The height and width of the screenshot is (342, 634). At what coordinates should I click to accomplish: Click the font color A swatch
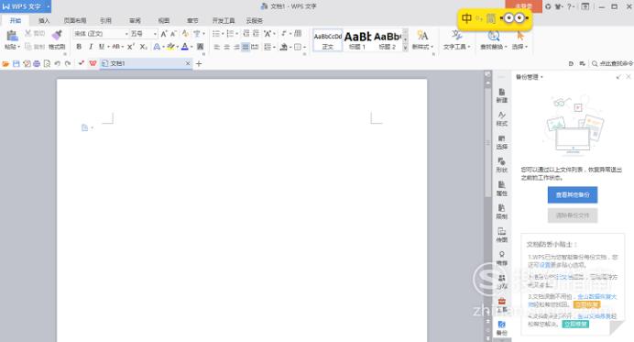click(x=185, y=47)
